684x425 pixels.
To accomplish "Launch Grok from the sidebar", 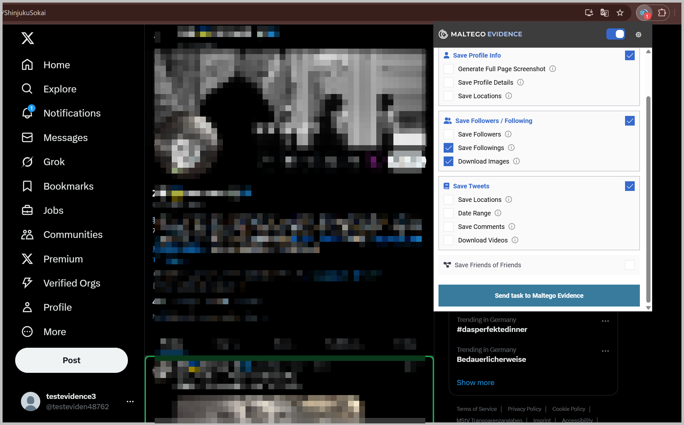I will coord(43,162).
